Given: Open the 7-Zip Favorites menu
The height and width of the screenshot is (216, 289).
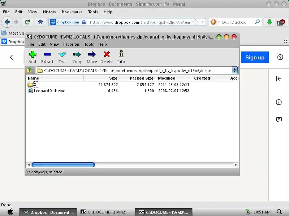Looking at the screenshot, I should pyautogui.click(x=71, y=44).
